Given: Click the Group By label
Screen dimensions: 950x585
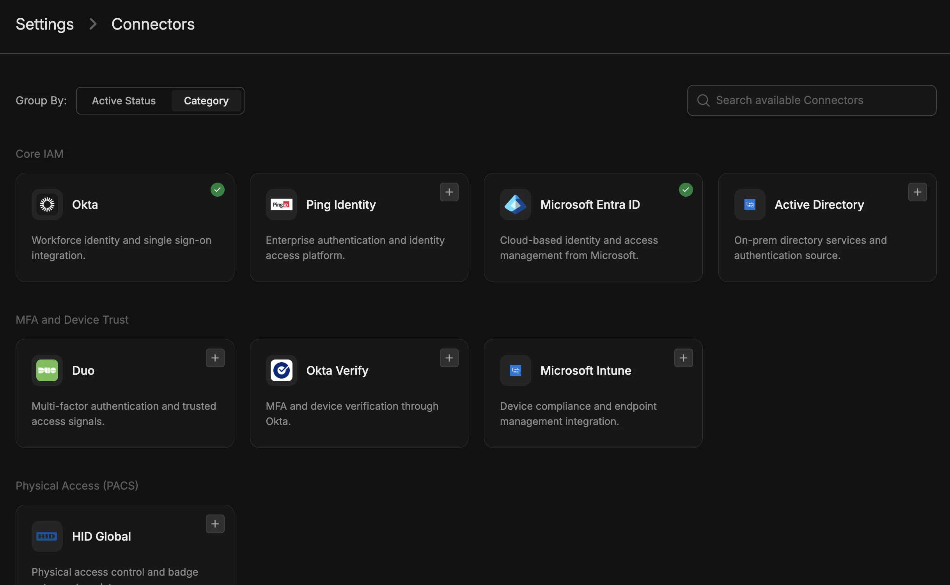Looking at the screenshot, I should tap(41, 100).
